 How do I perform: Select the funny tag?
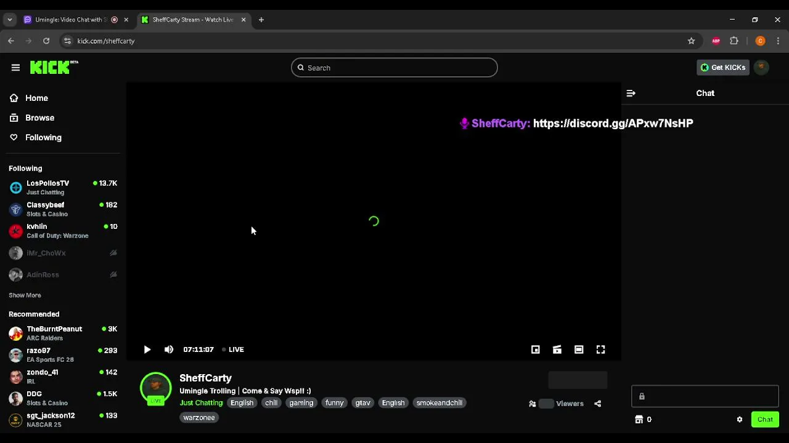[334, 403]
